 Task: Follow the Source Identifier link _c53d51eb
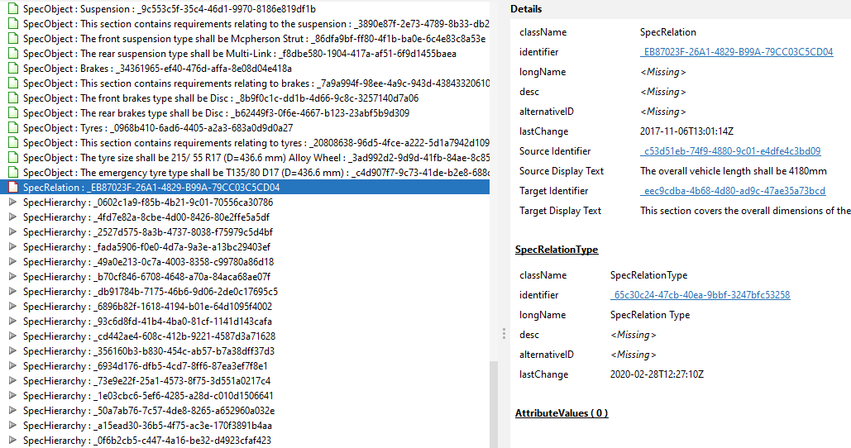(x=730, y=151)
